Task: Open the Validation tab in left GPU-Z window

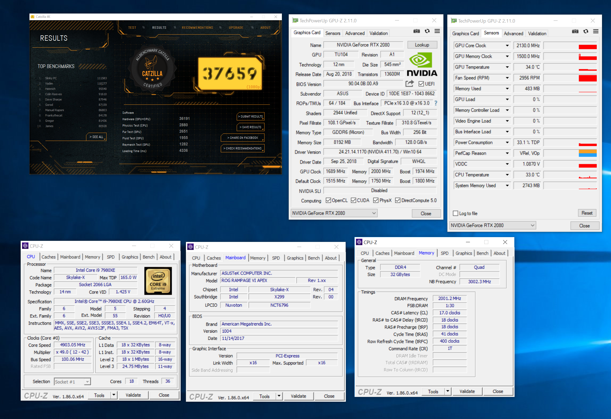Action: coord(379,33)
